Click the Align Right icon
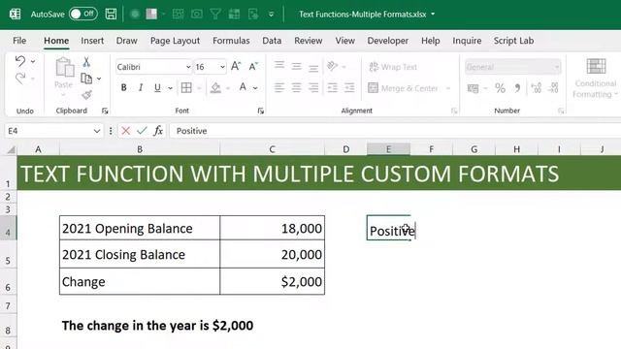621x349 pixels. pos(313,87)
